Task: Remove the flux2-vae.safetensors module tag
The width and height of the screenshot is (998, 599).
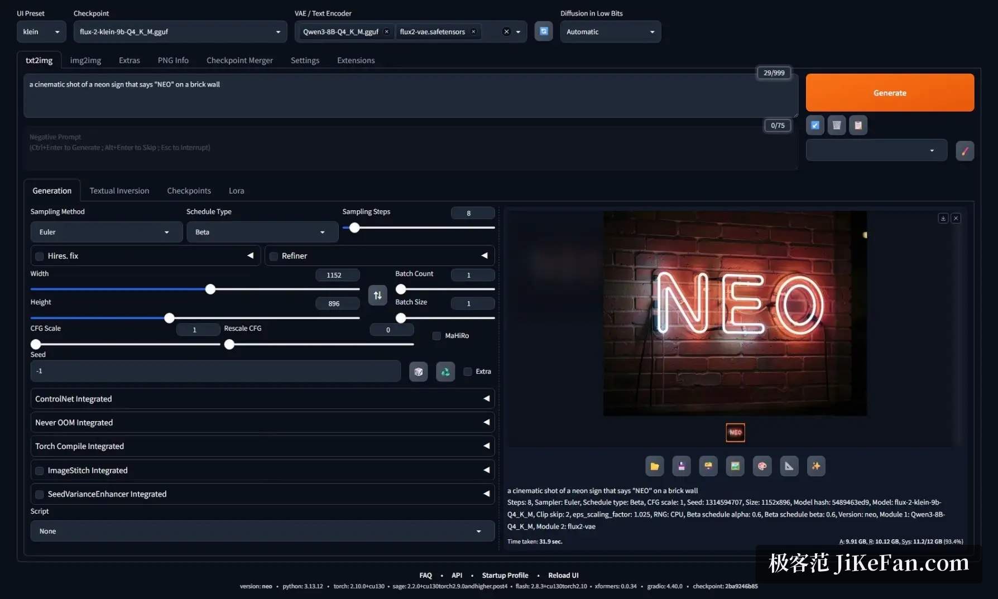Action: click(x=473, y=32)
